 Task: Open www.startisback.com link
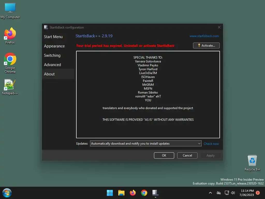(x=204, y=36)
